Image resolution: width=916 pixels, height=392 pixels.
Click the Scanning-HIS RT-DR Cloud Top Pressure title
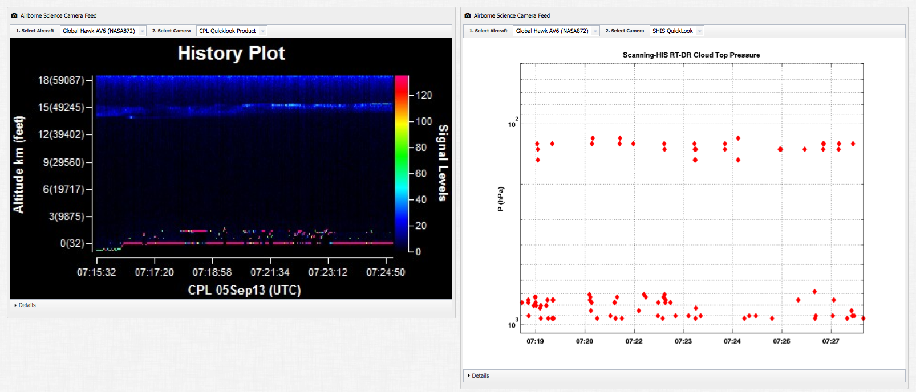[691, 55]
